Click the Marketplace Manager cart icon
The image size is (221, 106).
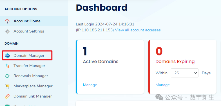[x=7, y=86]
